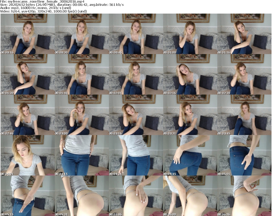Screen dimensions: 272x216
Task: Select the preview frame 00:05:15
Action: (x=28, y=196)
